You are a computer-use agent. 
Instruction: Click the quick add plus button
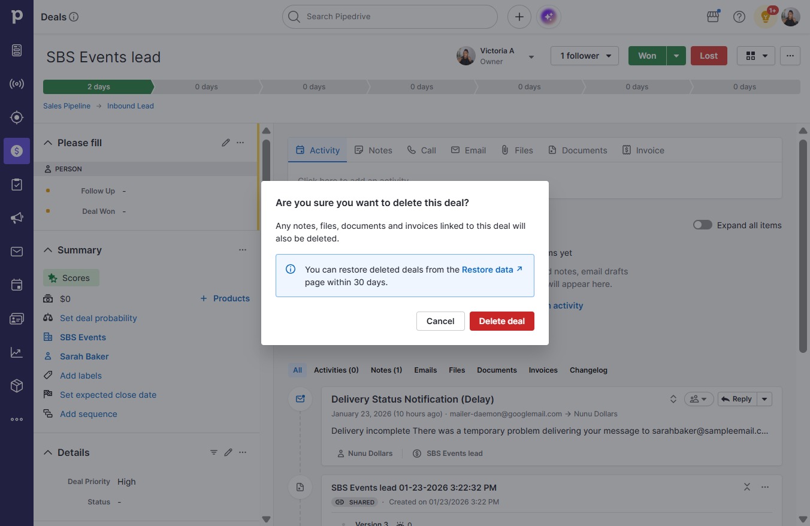pyautogui.click(x=519, y=17)
